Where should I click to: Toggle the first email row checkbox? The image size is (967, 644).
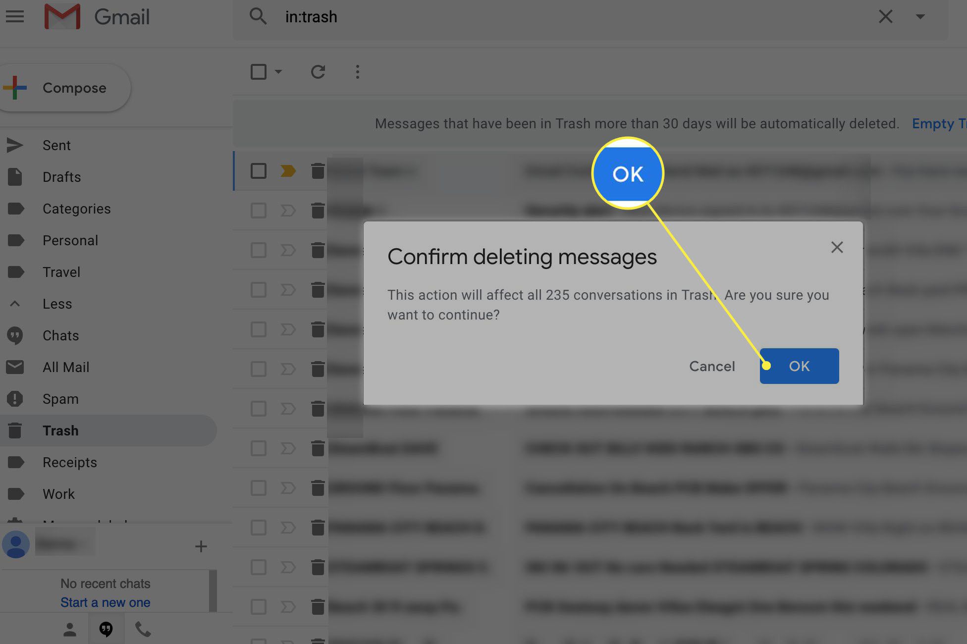pos(258,168)
